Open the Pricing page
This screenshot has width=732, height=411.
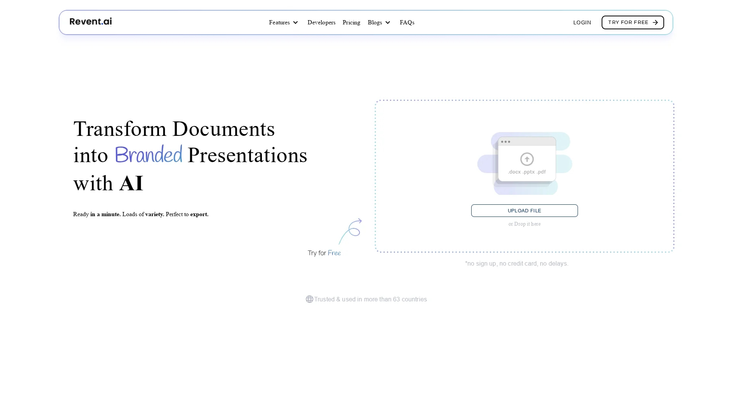pyautogui.click(x=351, y=22)
